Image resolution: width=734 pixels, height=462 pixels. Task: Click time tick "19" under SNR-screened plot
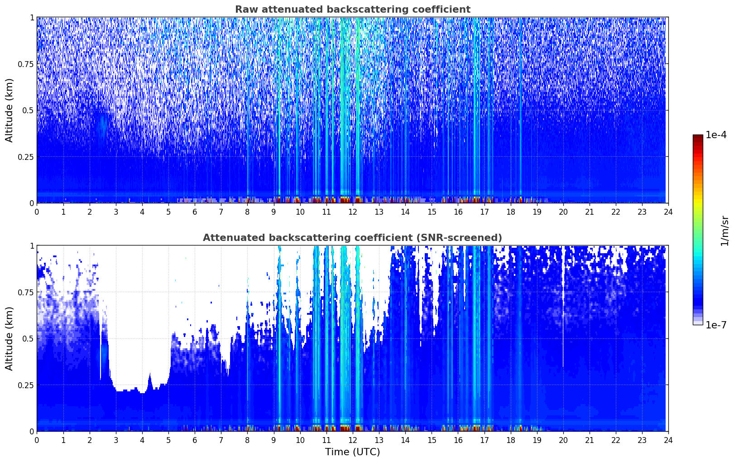point(537,440)
